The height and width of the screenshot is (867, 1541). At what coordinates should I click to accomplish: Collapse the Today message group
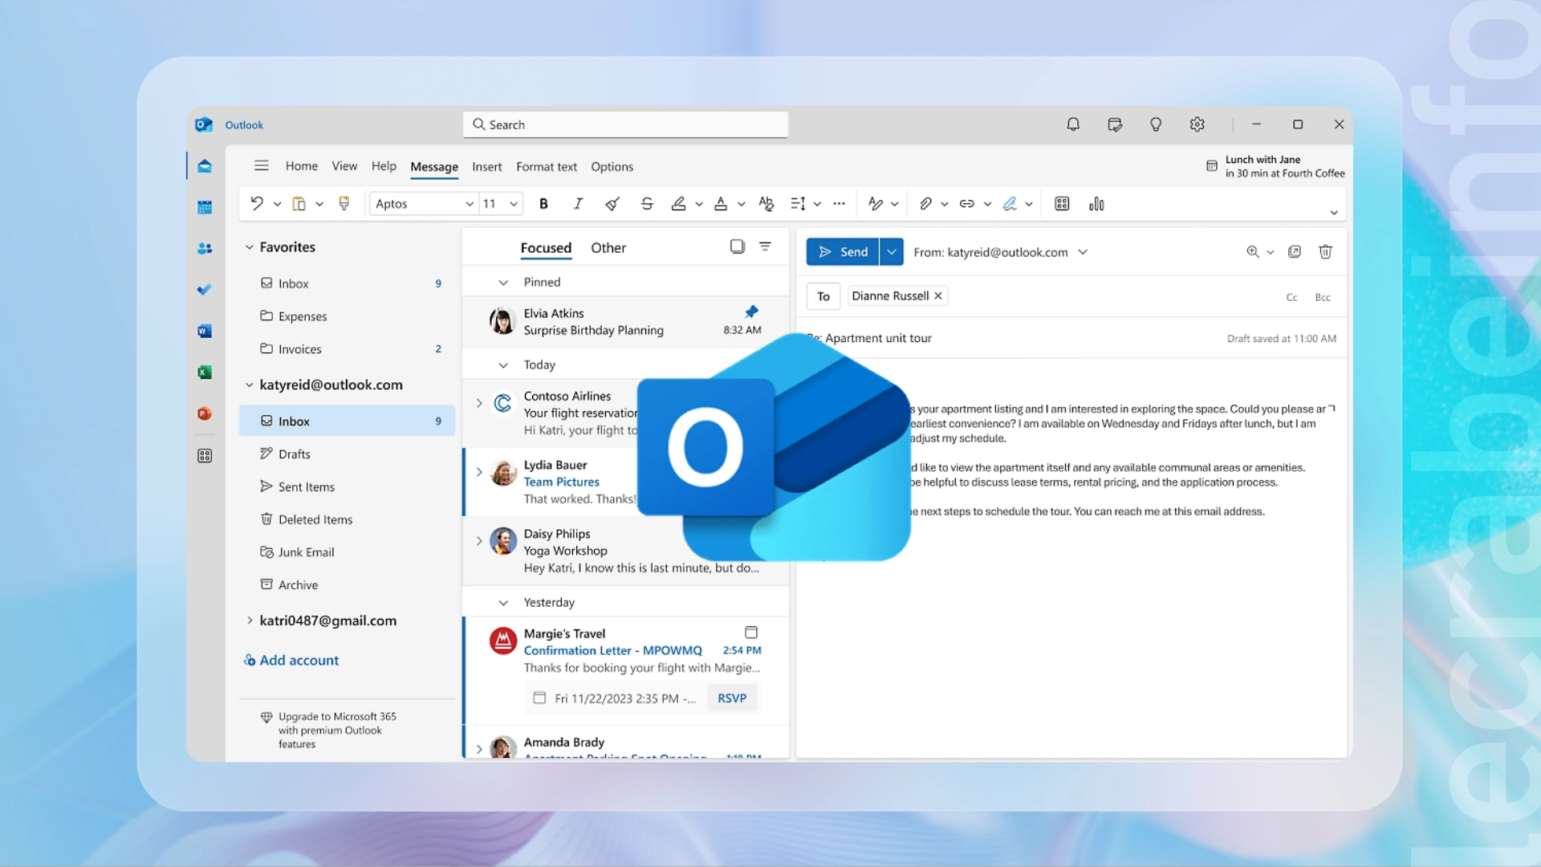503,365
